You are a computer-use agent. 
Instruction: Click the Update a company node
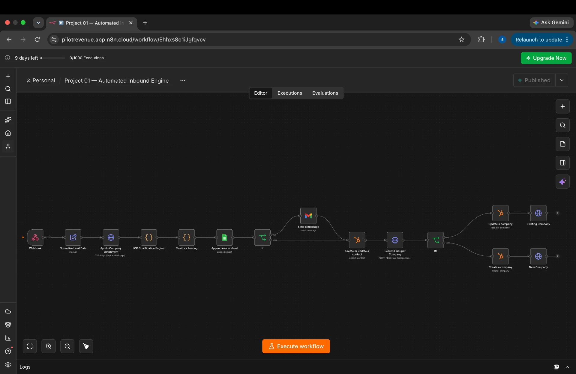(x=500, y=213)
